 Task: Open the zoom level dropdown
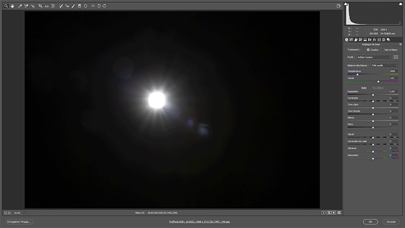25,213
